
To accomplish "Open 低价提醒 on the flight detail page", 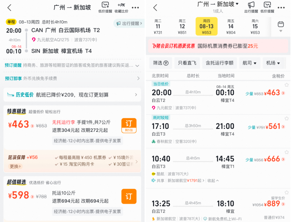I will tap(105, 8).
